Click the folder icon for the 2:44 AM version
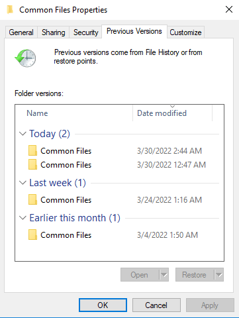The height and width of the screenshot is (318, 239). [32, 150]
